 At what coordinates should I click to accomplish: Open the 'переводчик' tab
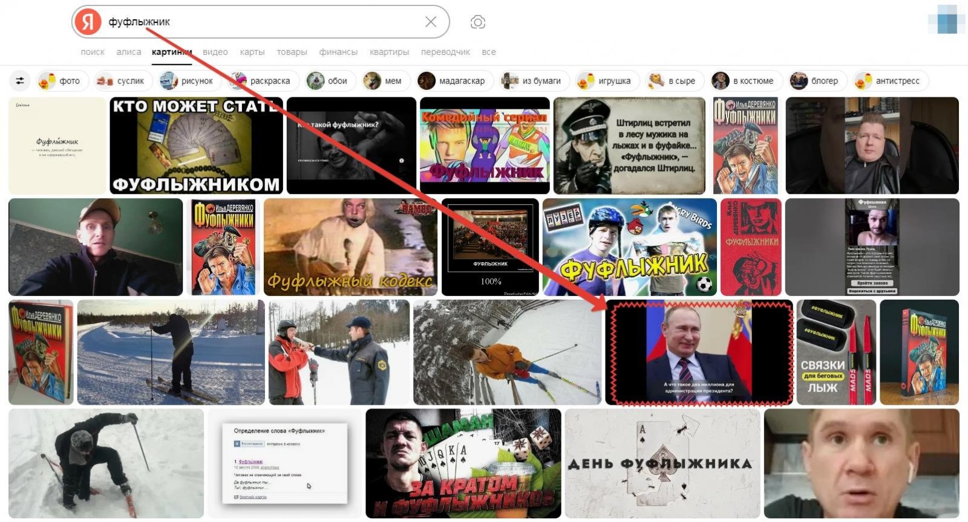pyautogui.click(x=445, y=52)
